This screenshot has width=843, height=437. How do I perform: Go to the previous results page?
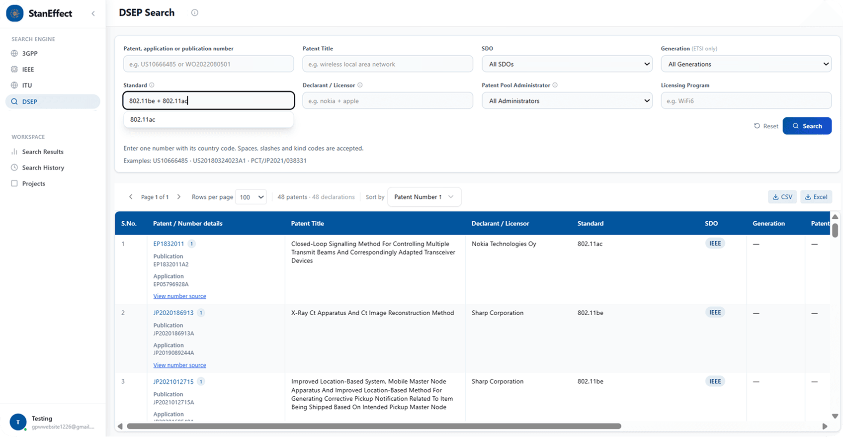tap(131, 197)
